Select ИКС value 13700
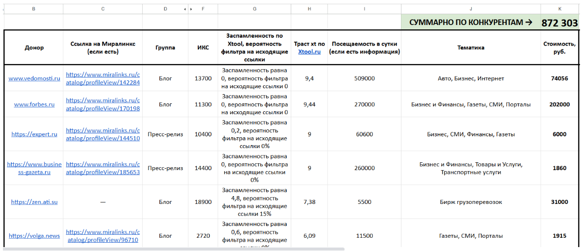Screen dimensions: 581x251 pos(203,78)
